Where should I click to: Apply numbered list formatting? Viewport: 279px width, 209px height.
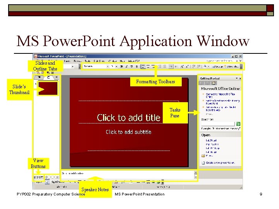pos(160,67)
